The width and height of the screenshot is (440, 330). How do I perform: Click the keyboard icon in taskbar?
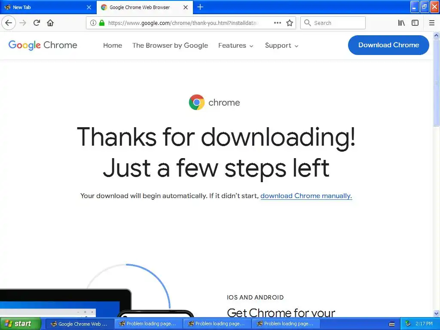click(x=392, y=324)
